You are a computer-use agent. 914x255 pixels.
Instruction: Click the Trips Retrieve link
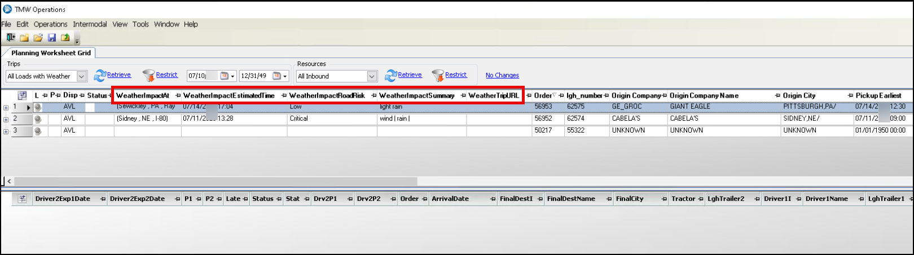point(119,74)
